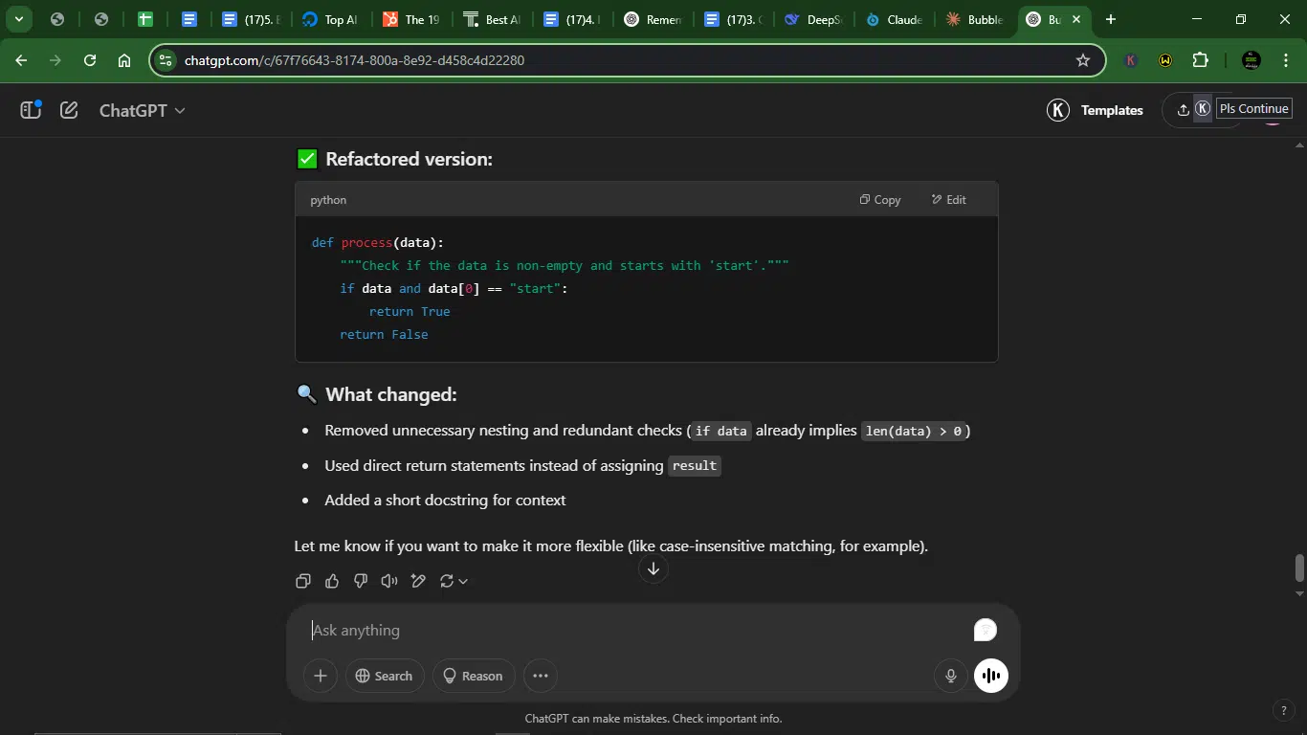Image resolution: width=1307 pixels, height=735 pixels.
Task: Switch to the (17)5 Docs tab
Action: (249, 19)
